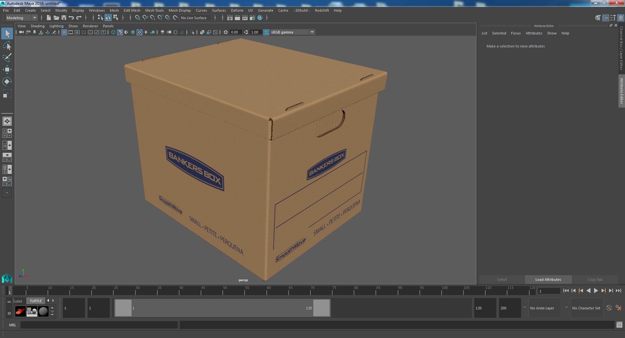Screen dimensions: 625x338
Task: Show the Channel Box icon
Action: coord(620,18)
